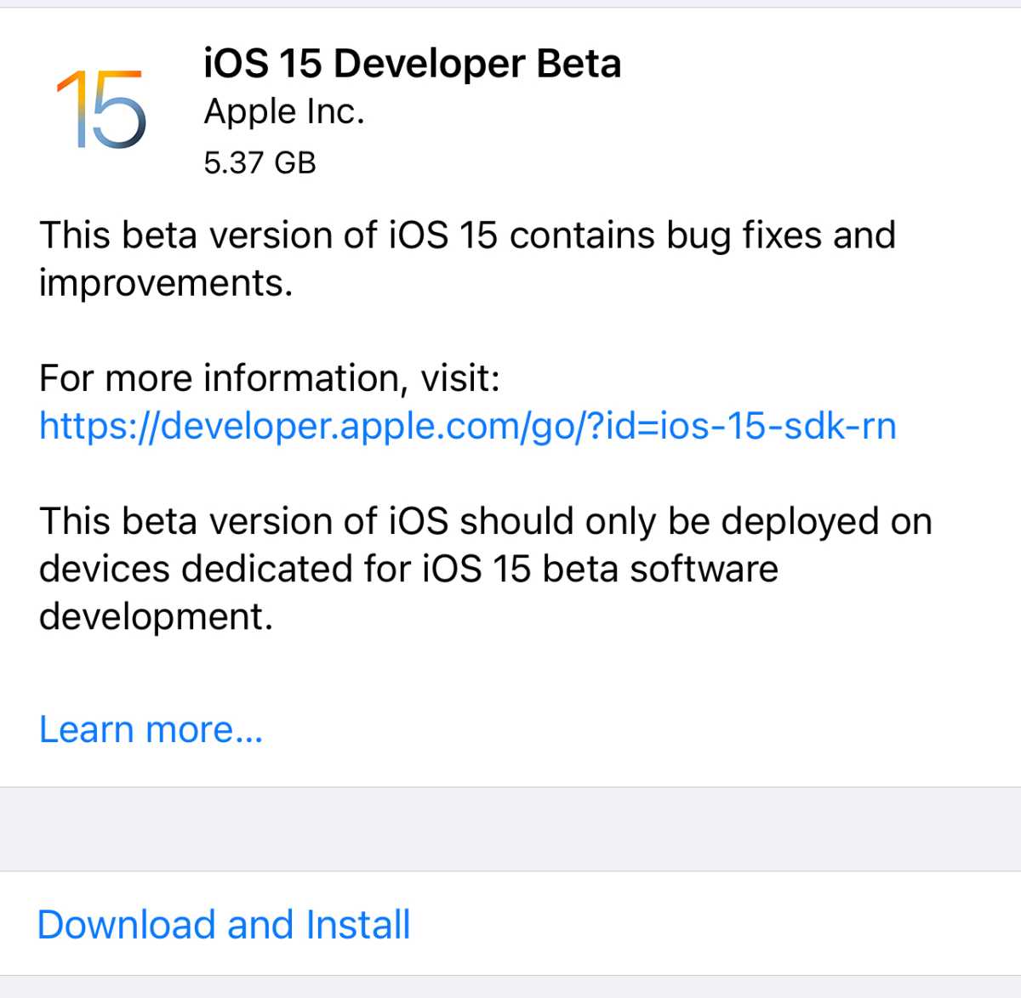Tap the "Apple Inc." developer name

(284, 112)
